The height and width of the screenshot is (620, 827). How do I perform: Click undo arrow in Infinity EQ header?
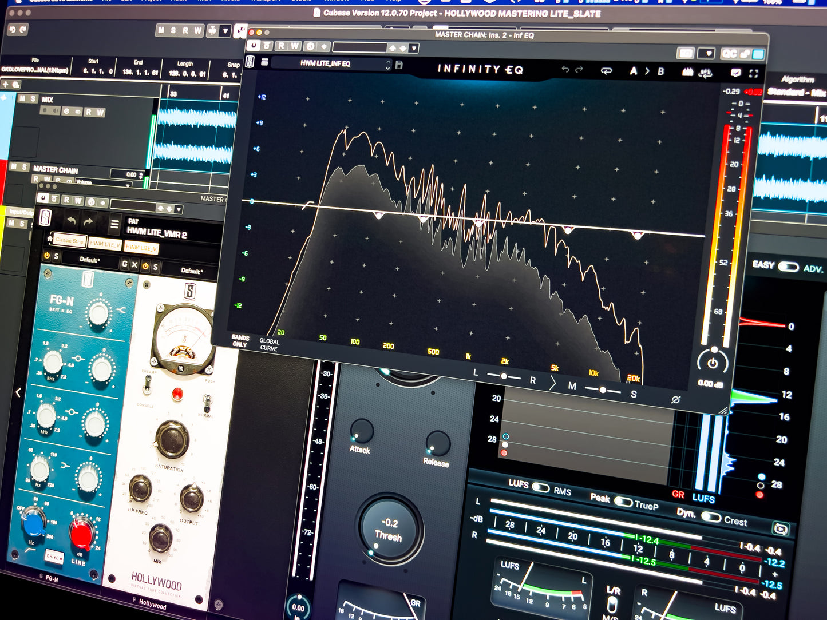(x=565, y=70)
